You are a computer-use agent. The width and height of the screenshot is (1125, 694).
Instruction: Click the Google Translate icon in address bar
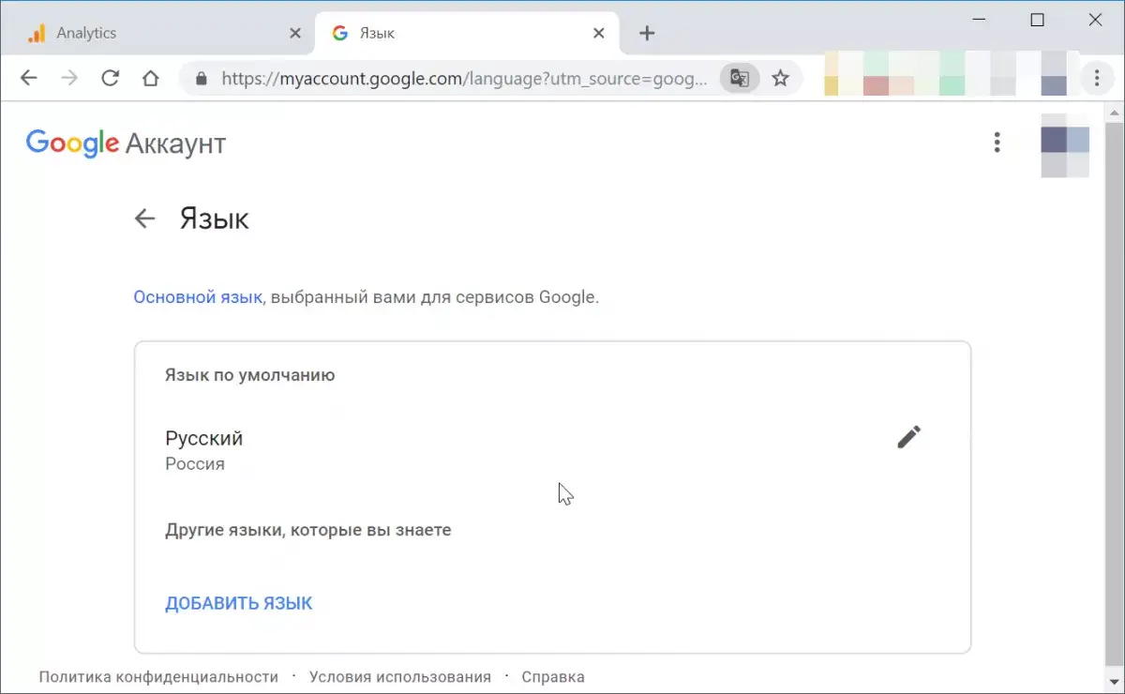coord(740,79)
